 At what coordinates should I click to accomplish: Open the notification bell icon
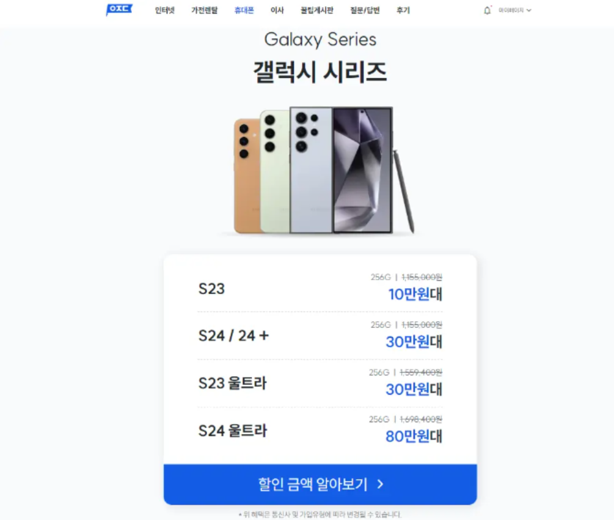[487, 10]
